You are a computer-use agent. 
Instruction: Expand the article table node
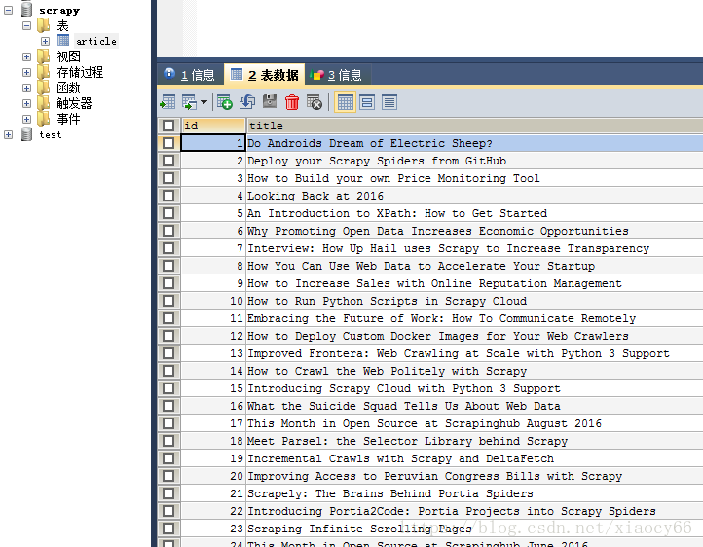(45, 41)
